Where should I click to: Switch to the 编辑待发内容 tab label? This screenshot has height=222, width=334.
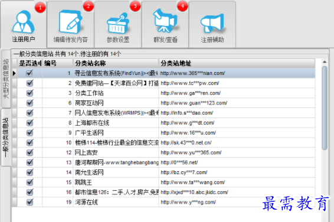(70, 40)
